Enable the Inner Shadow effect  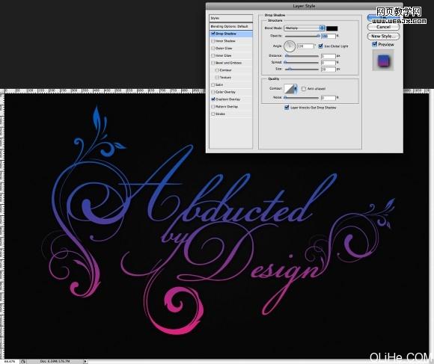pos(213,41)
